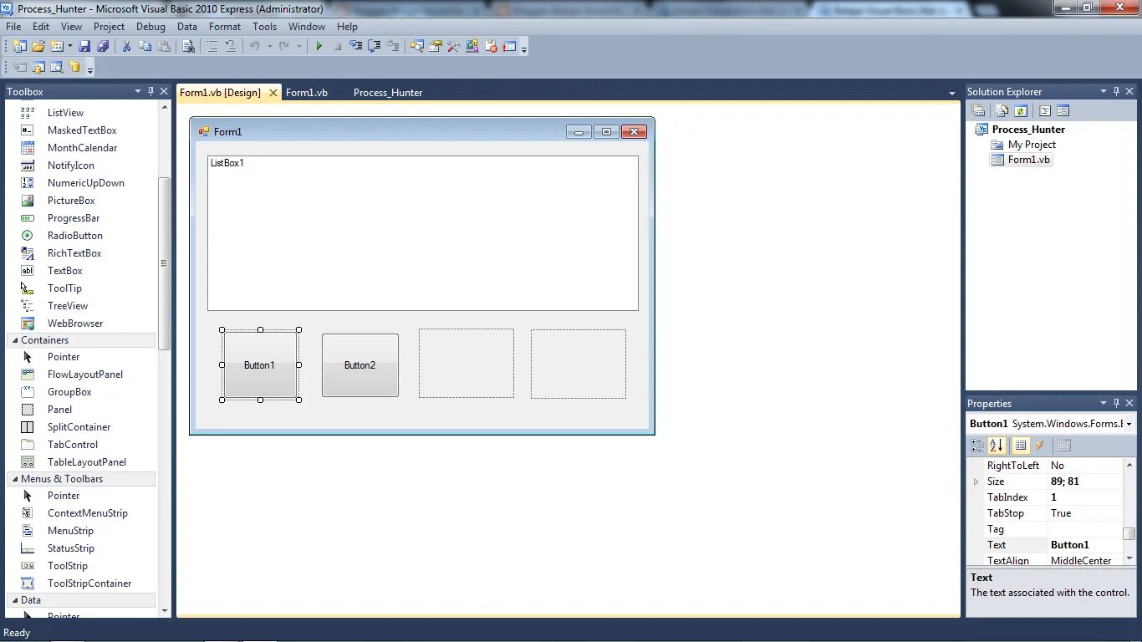Click the New Project toolbar icon

(x=18, y=46)
